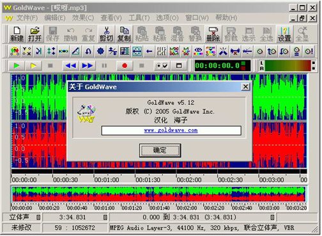Click the 保存 (Save) floppy disk icon
The height and width of the screenshot is (236, 322).
click(x=52, y=34)
